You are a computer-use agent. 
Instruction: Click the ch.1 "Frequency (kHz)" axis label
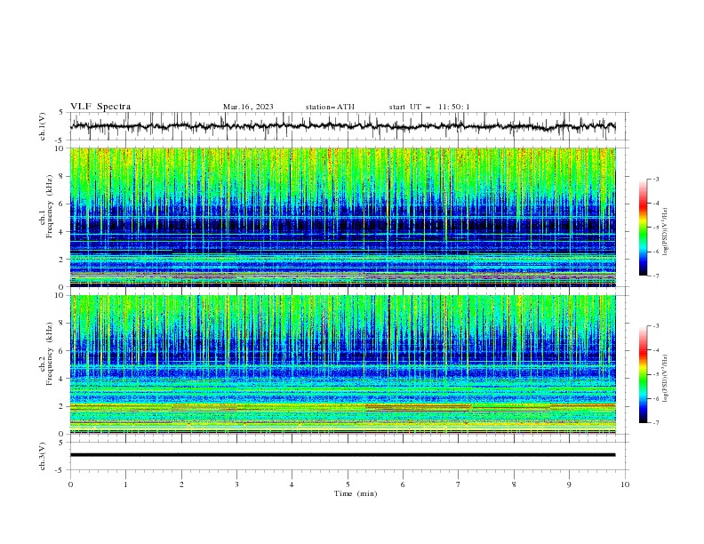point(50,204)
